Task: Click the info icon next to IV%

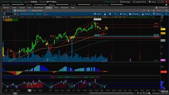Action: pyautogui.click(x=3, y=20)
